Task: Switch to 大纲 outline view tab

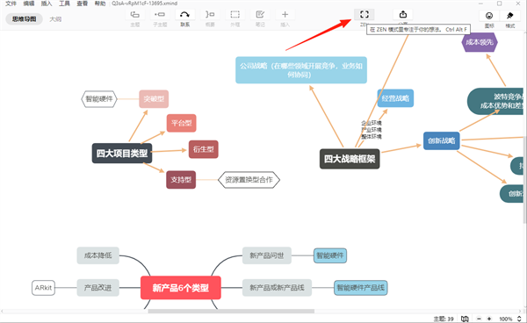Action: click(55, 19)
